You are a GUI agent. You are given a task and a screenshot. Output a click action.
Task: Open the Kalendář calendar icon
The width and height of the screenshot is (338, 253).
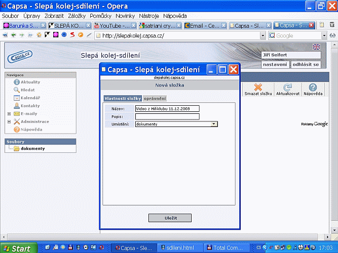17,98
